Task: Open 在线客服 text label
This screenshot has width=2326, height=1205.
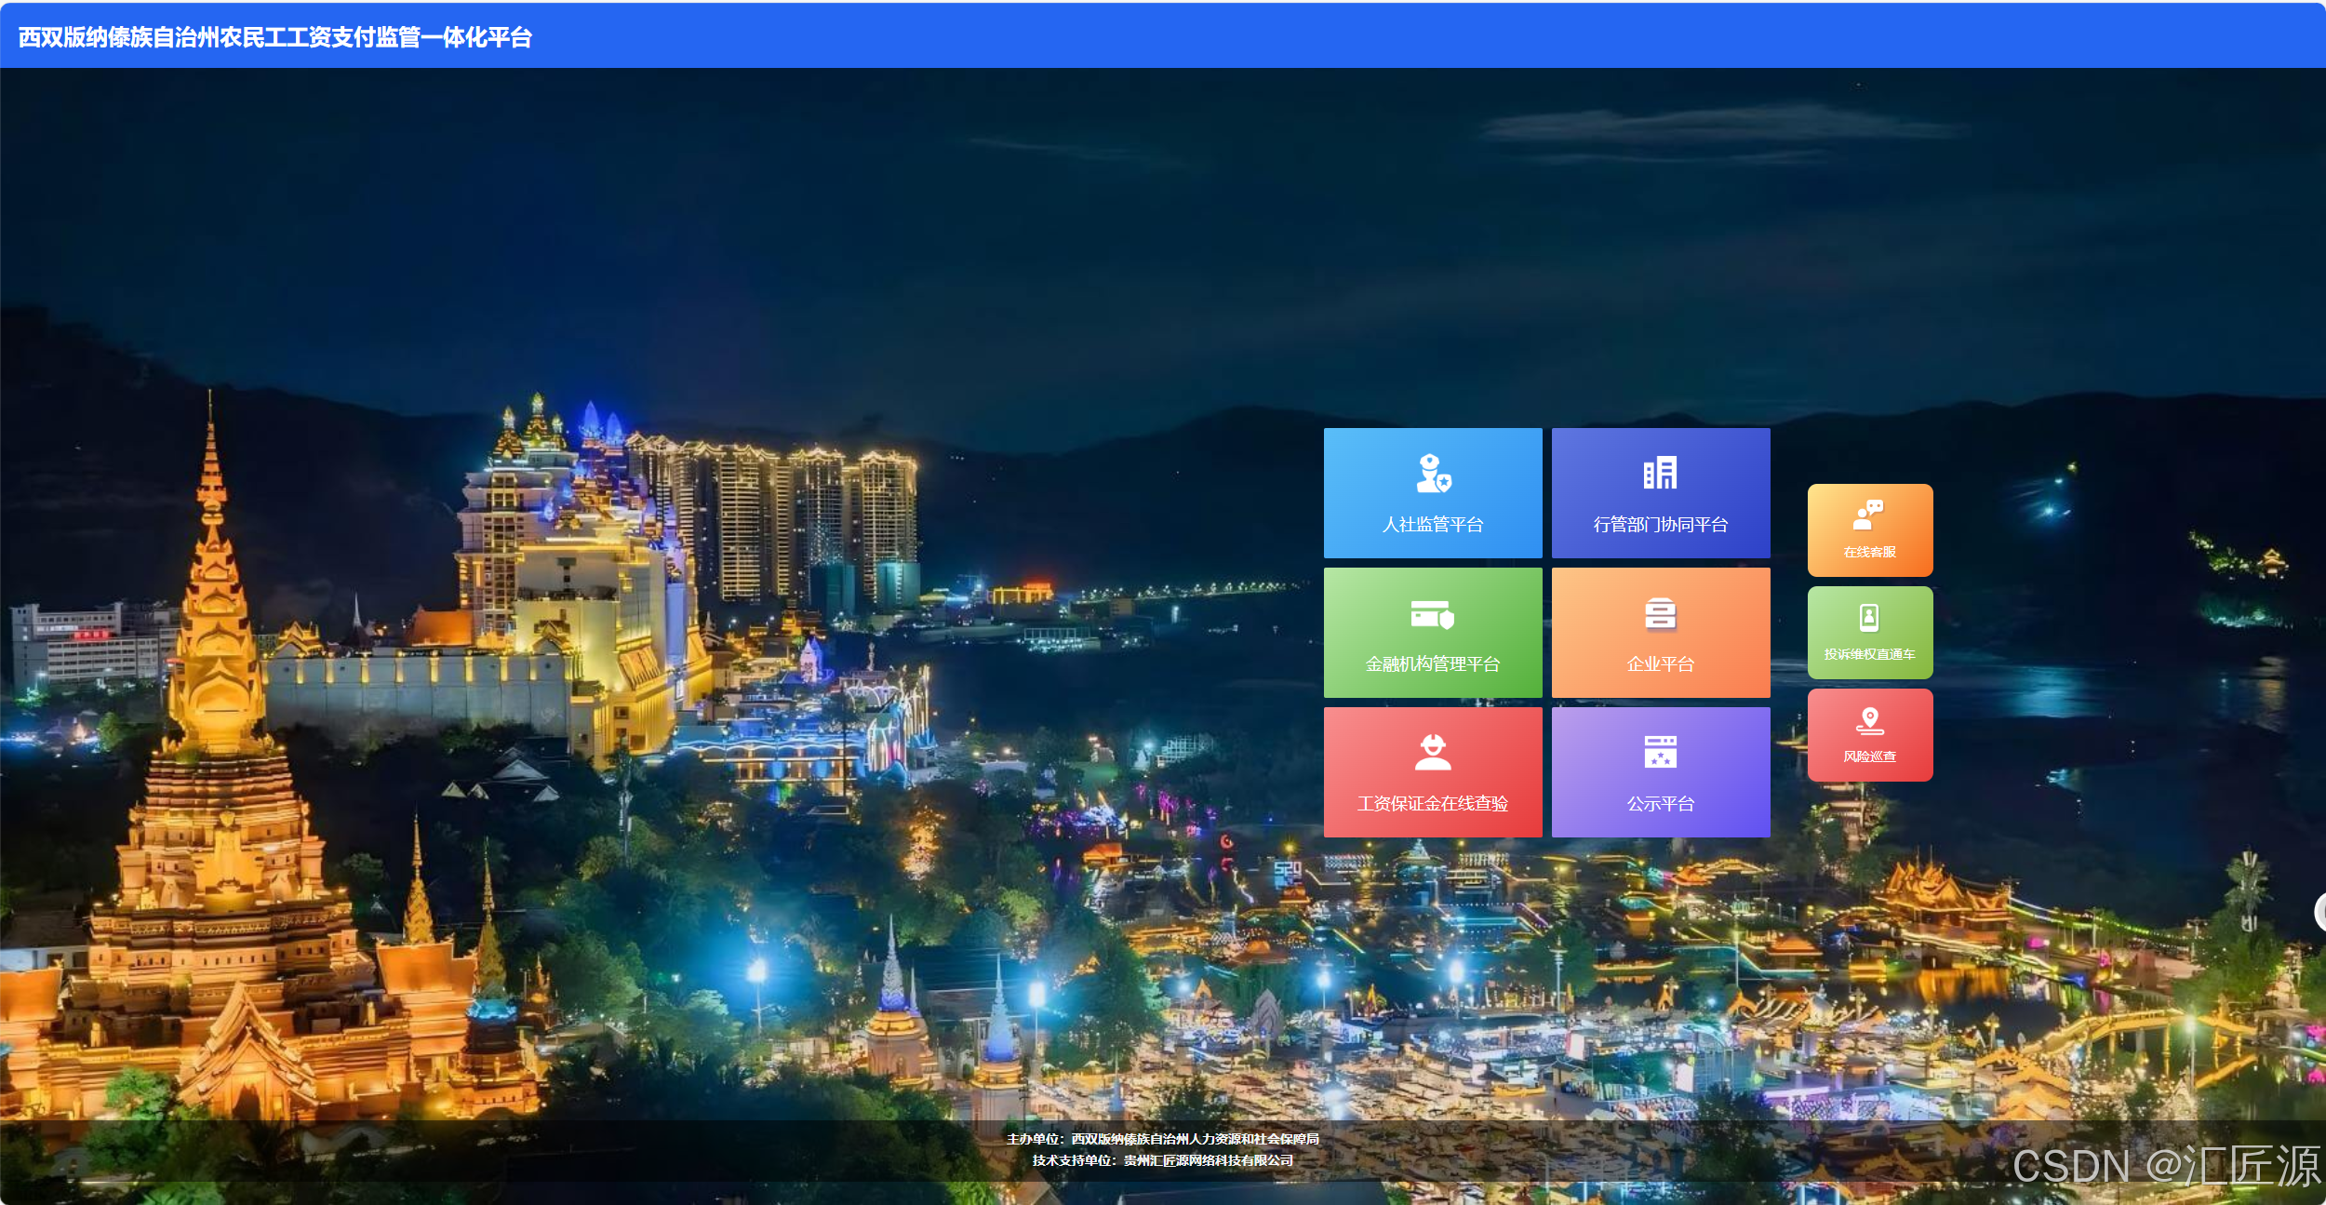Action: pos(1869,553)
